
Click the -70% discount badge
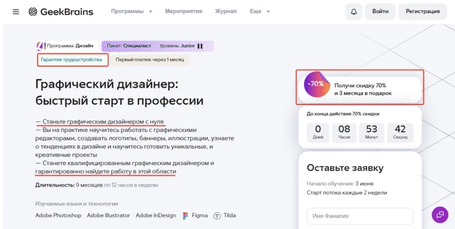click(x=317, y=85)
